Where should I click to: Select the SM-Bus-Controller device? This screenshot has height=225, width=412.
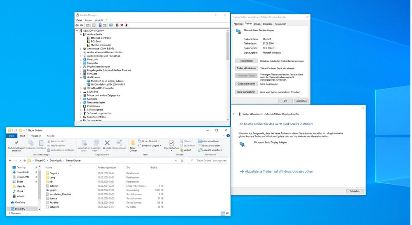(101, 45)
